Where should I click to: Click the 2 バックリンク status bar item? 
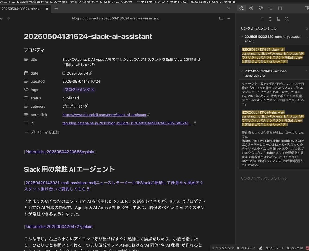click(223, 248)
